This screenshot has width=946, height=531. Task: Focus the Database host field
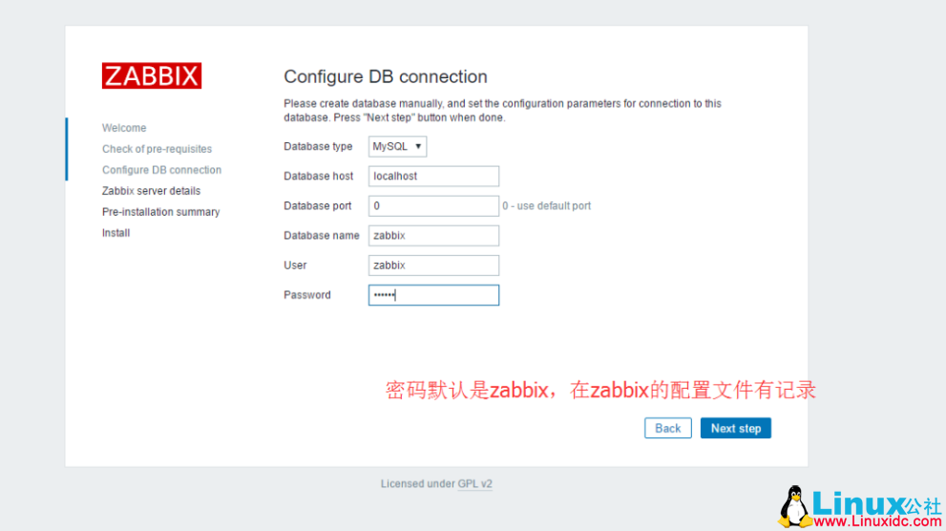[x=433, y=176]
